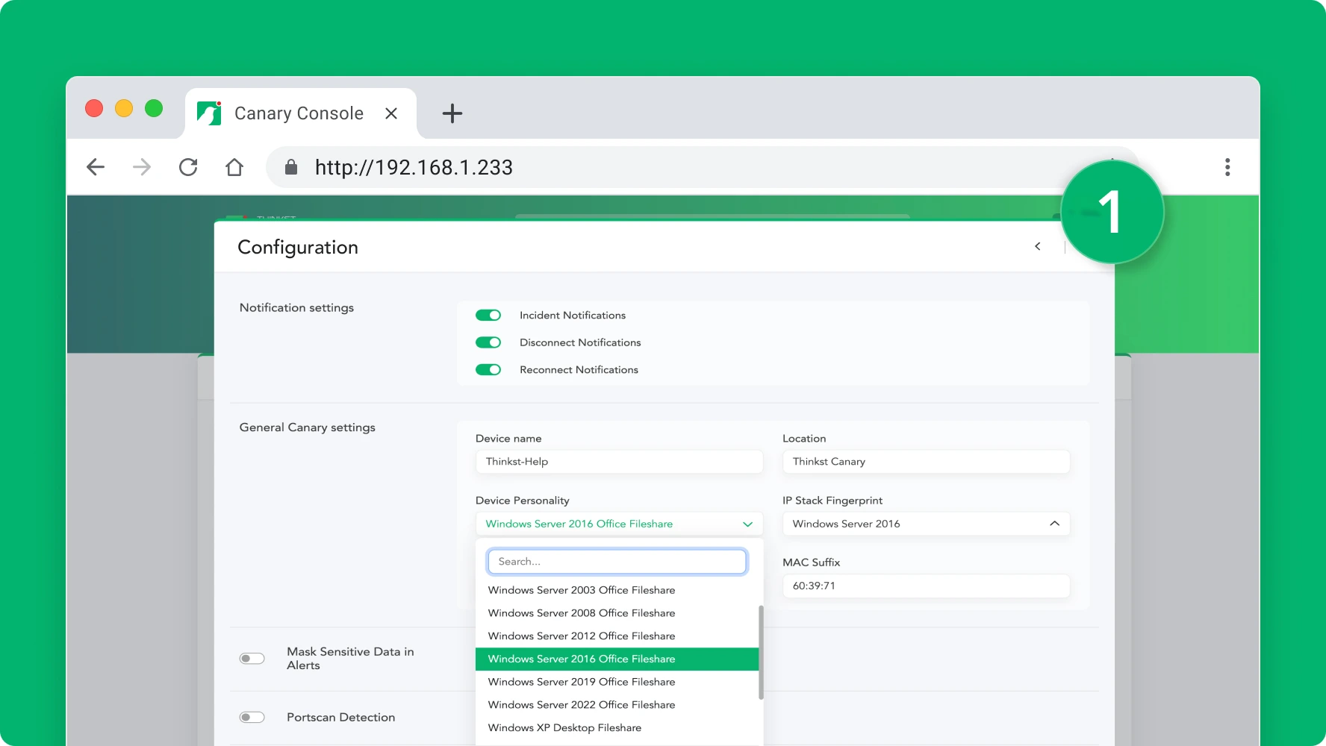Click the personality list scrollbar
Image resolution: width=1326 pixels, height=746 pixels.
click(761, 653)
